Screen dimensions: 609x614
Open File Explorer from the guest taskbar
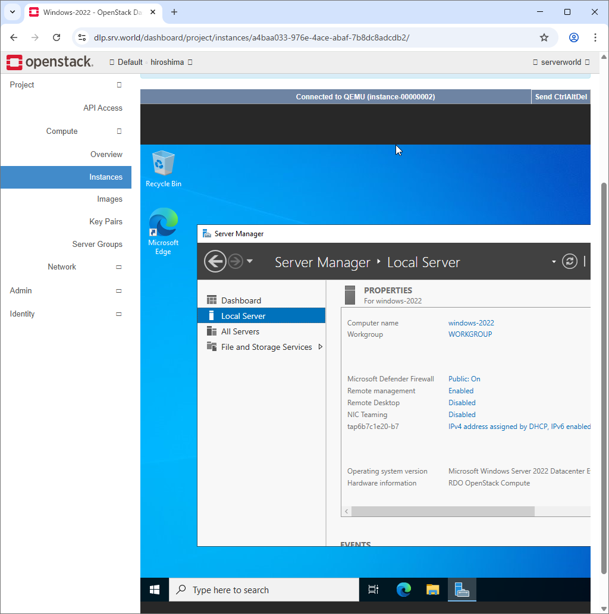[x=432, y=590]
